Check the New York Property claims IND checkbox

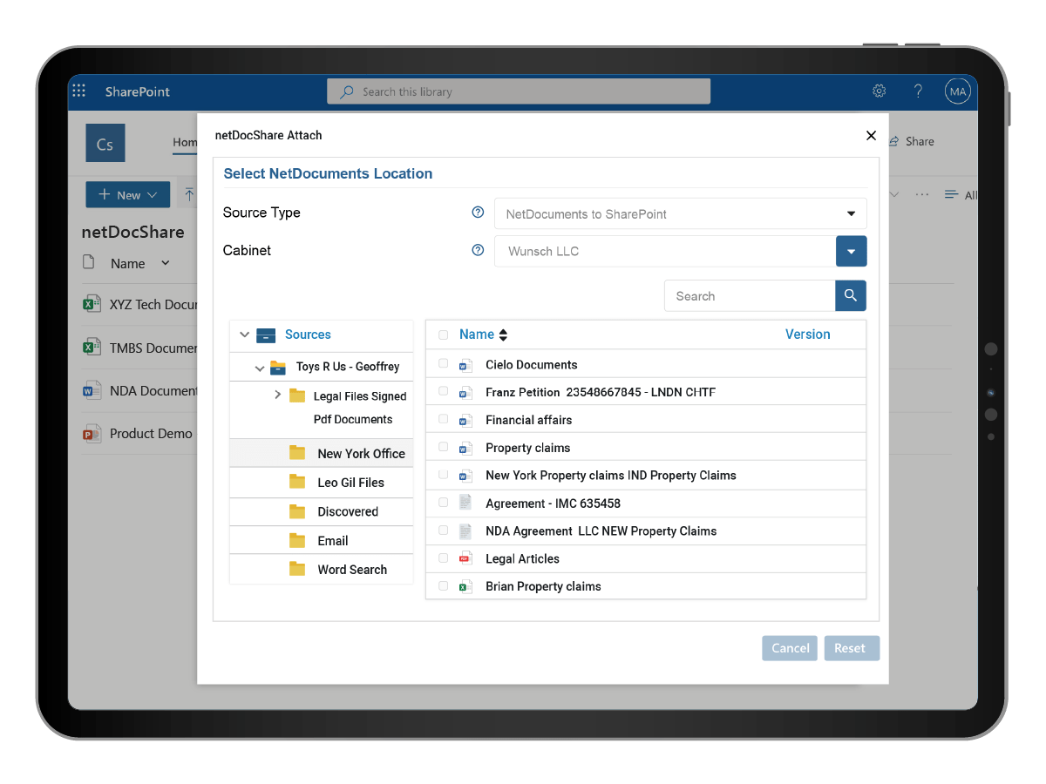coord(443,475)
